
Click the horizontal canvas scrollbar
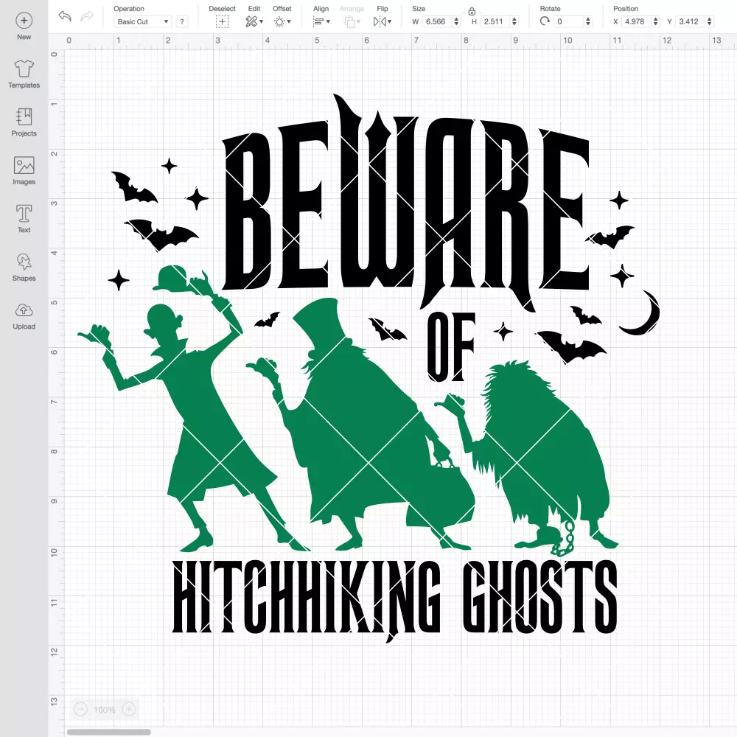tap(108, 732)
